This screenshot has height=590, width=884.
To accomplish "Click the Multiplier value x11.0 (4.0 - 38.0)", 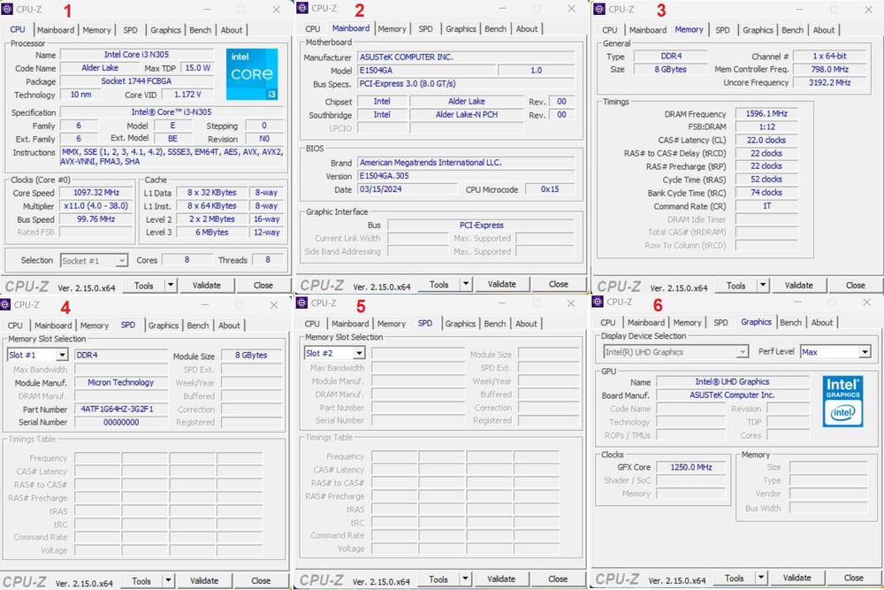I will click(x=96, y=206).
